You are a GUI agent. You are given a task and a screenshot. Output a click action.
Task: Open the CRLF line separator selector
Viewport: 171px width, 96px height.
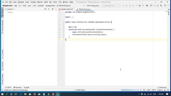click(149, 90)
